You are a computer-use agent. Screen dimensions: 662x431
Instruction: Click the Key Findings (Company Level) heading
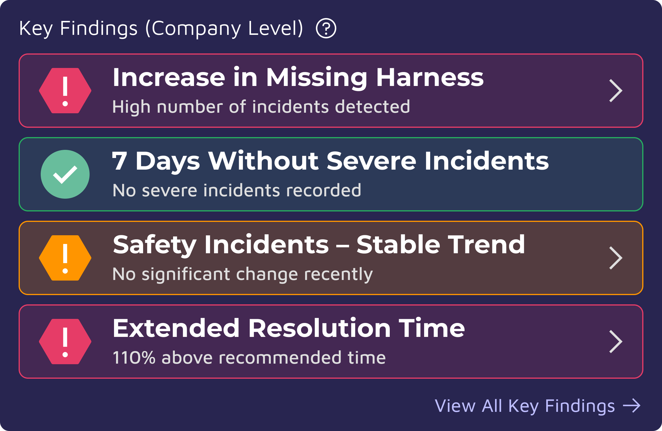(x=161, y=28)
